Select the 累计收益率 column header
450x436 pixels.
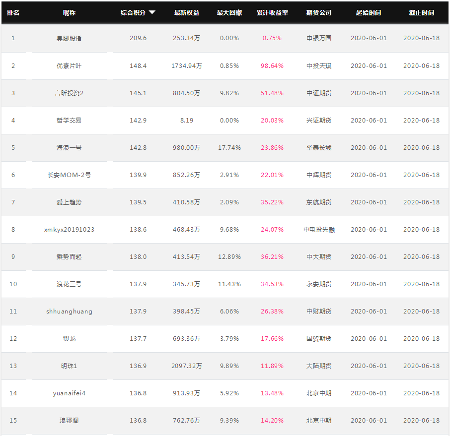click(x=272, y=12)
